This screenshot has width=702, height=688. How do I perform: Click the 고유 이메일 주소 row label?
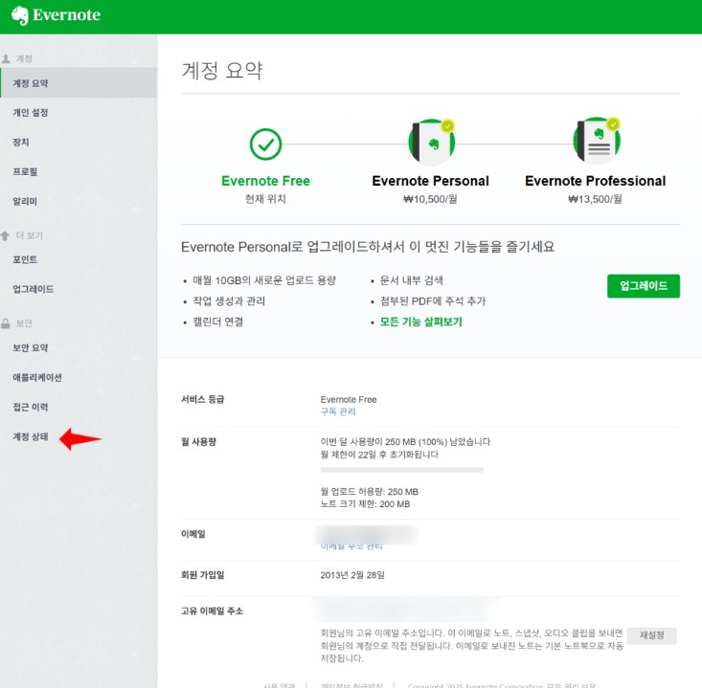212,611
